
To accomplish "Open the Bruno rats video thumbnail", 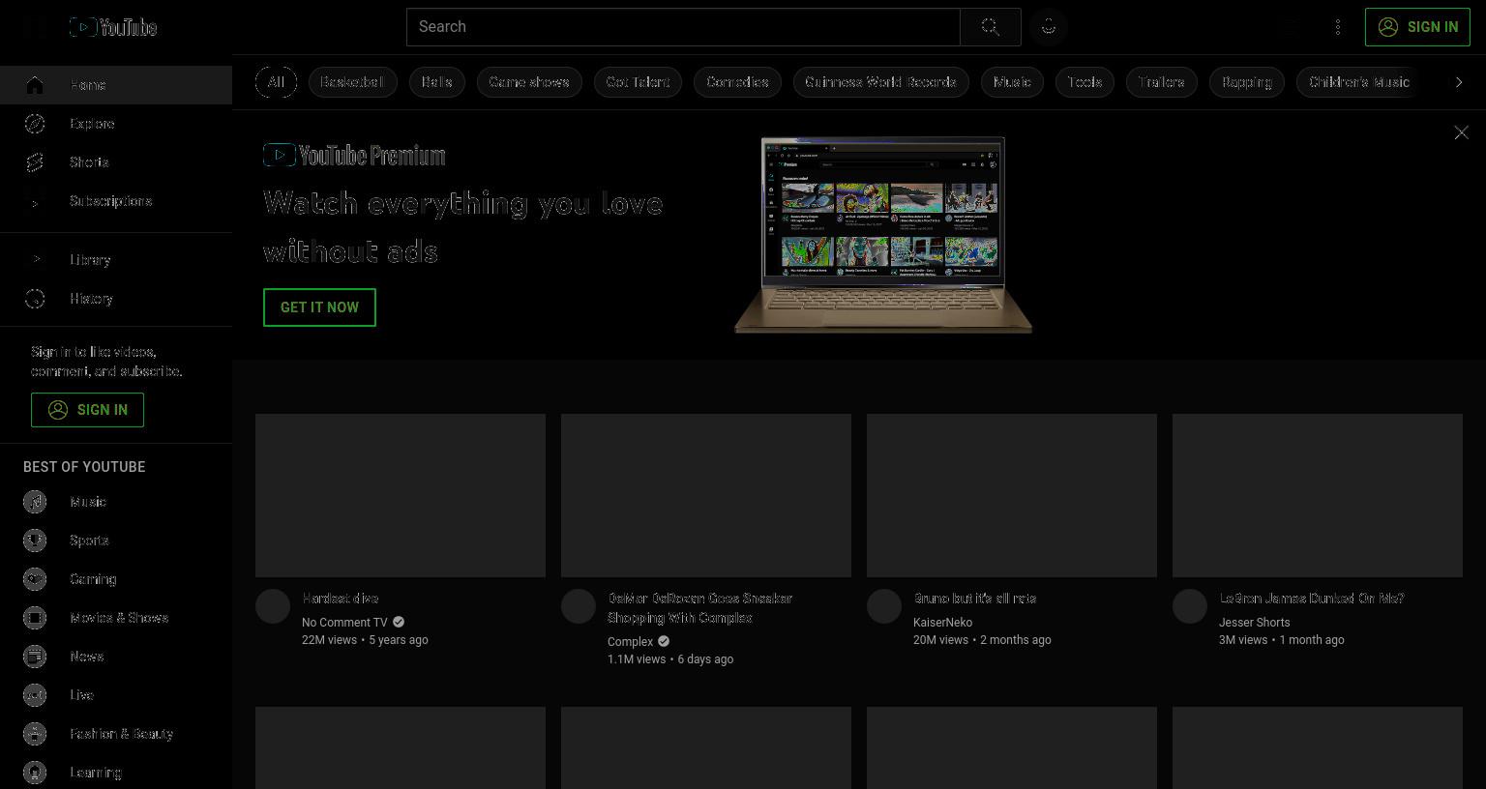I will click(1012, 496).
